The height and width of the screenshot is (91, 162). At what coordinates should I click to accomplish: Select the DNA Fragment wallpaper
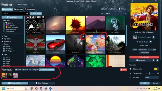coord(115,25)
